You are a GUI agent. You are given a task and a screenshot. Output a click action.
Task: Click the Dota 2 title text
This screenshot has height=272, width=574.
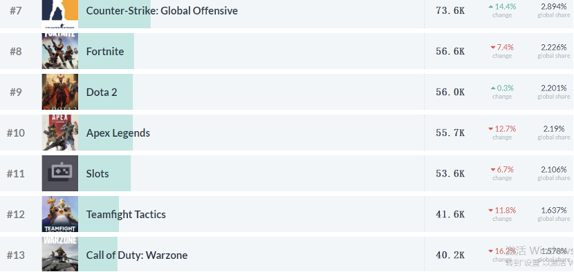[x=102, y=92]
